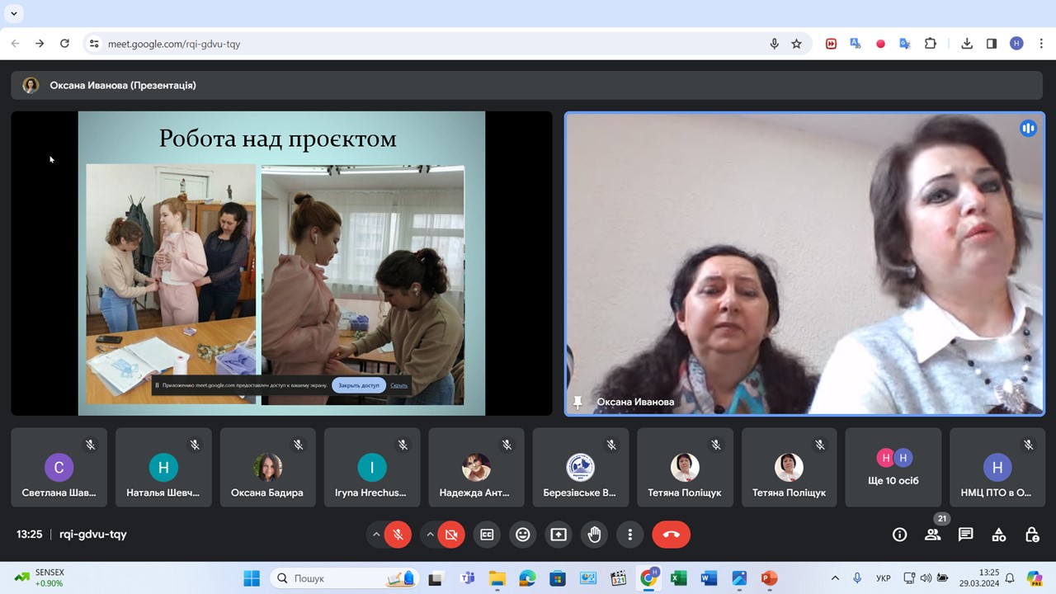The width and height of the screenshot is (1056, 594).
Task: Select the 'Ще 10 осіб' participants tile
Action: point(893,467)
